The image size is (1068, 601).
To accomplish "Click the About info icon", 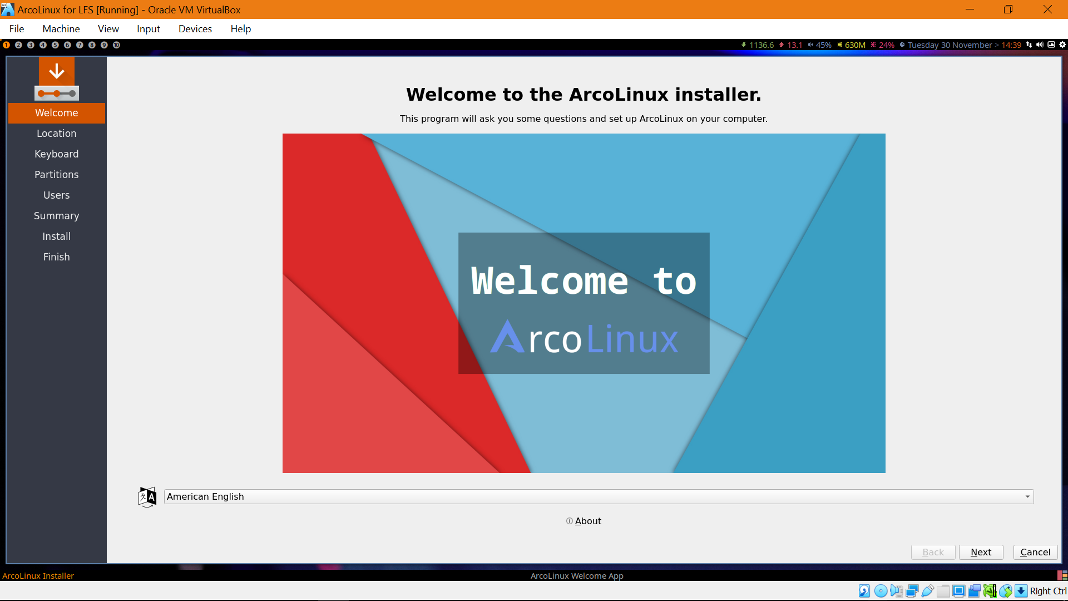I will 569,521.
